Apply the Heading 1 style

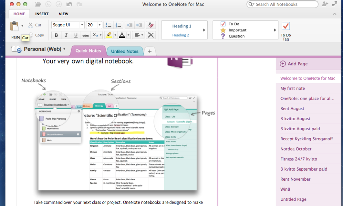[x=182, y=26]
